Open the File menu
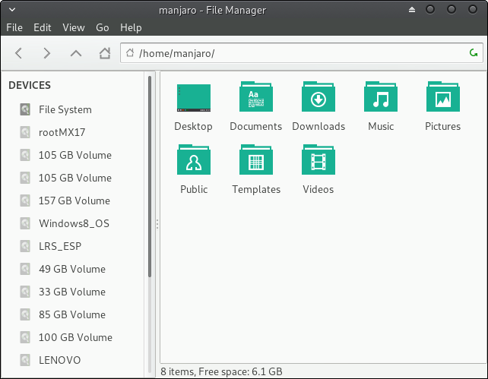 pos(14,27)
